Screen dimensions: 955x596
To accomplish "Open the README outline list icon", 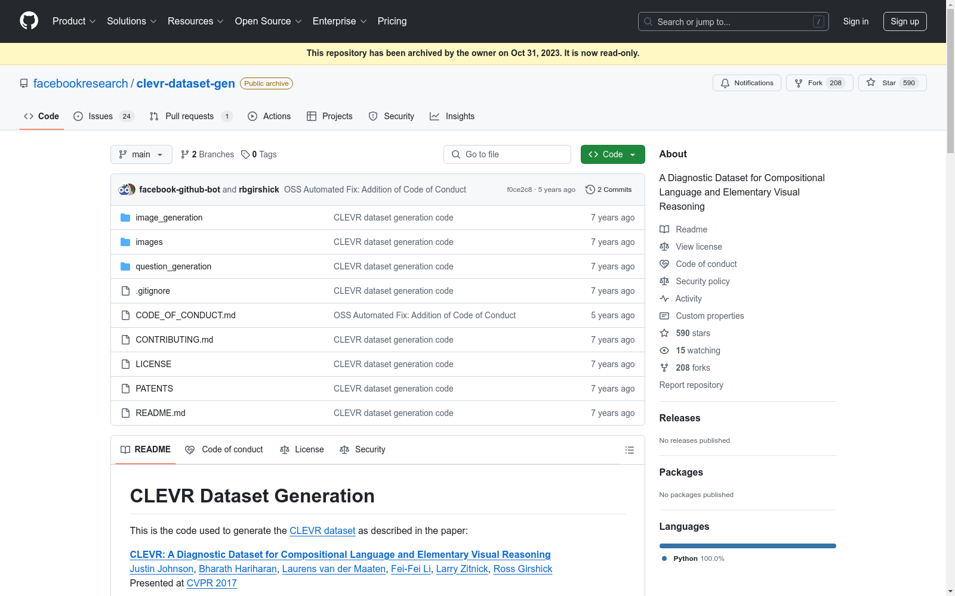I will pos(630,450).
